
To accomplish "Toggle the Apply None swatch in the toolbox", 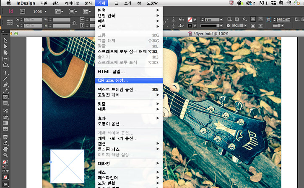I will pyautogui.click(x=5, y=177).
